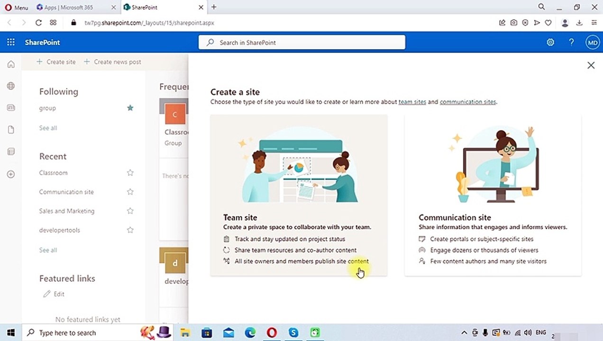Image resolution: width=603 pixels, height=341 pixels.
Task: Click the SharePoint header title
Action: point(42,42)
